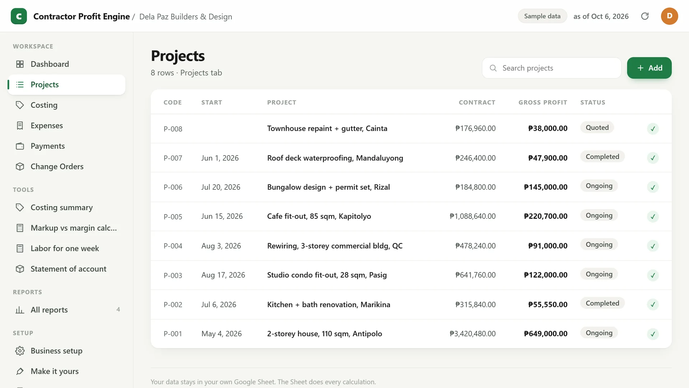Click the refresh data icon

(645, 16)
